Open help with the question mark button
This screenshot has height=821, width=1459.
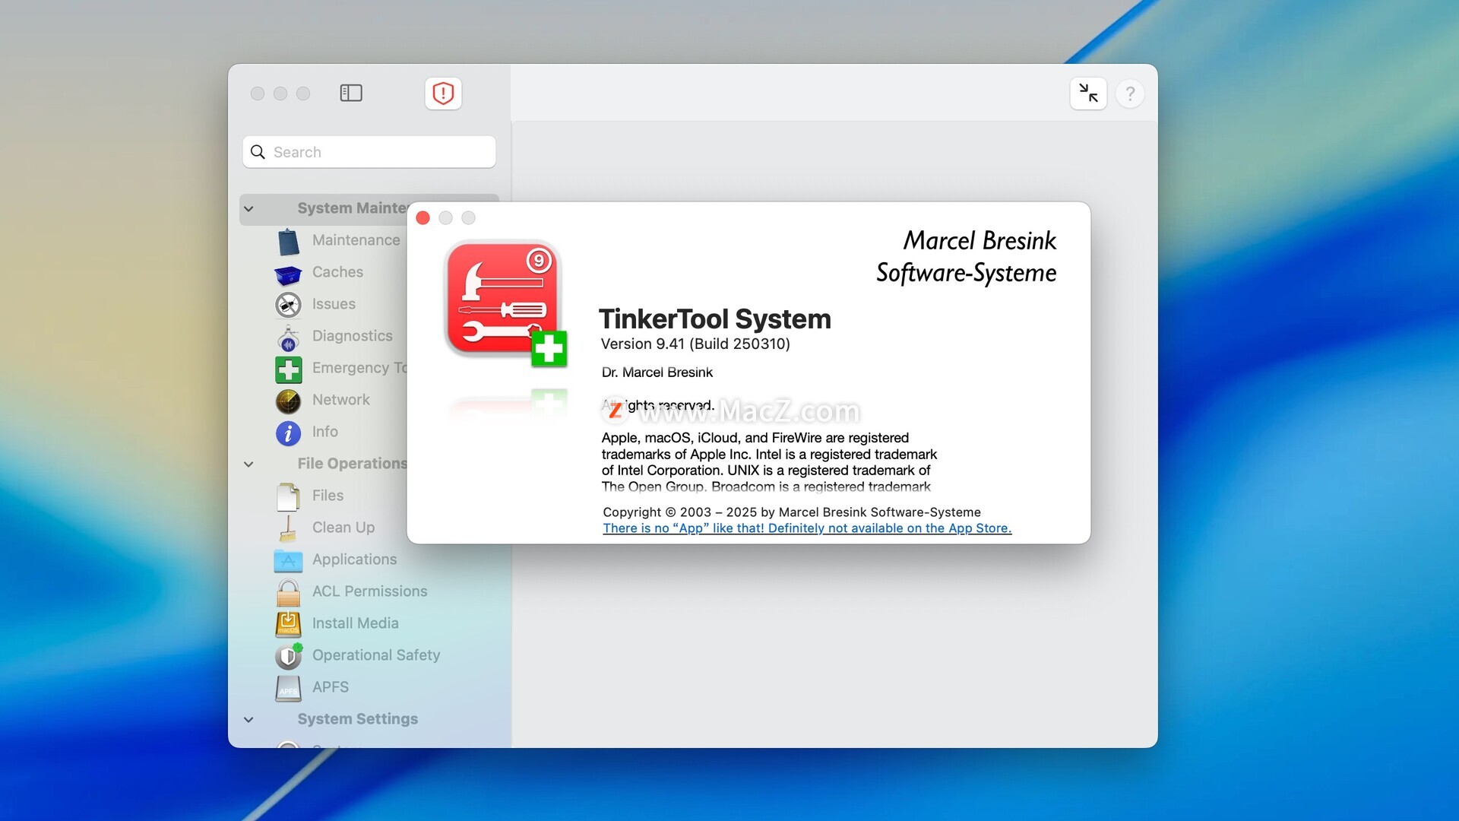pyautogui.click(x=1130, y=93)
